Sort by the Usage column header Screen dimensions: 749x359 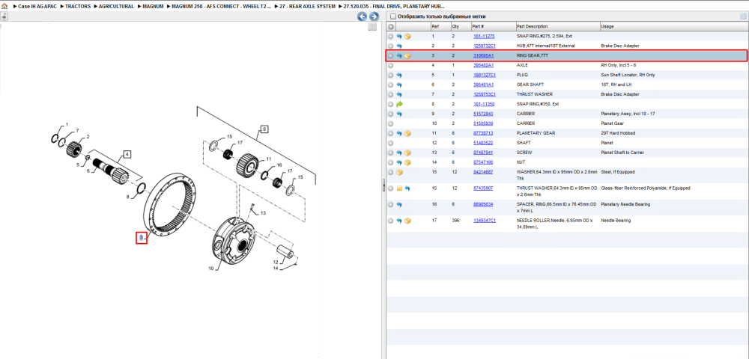(x=674, y=27)
